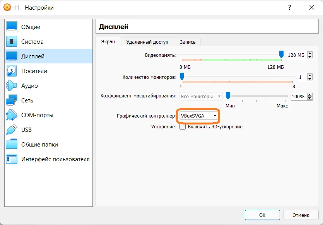Click the Network (Сеть) computers icon
The height and width of the screenshot is (225, 323).
pyautogui.click(x=12, y=100)
